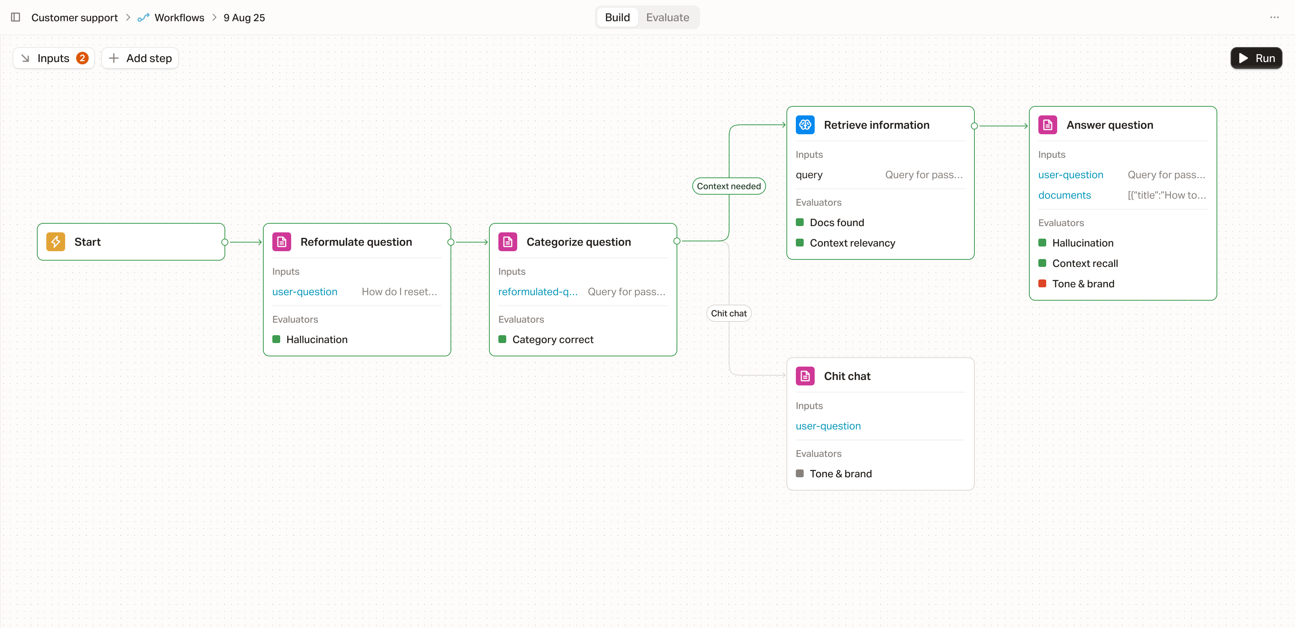Open the documents input link
1295x628 pixels.
click(x=1064, y=195)
